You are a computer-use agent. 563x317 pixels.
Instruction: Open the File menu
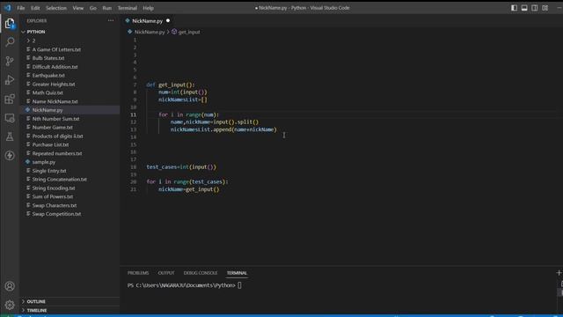[21, 8]
